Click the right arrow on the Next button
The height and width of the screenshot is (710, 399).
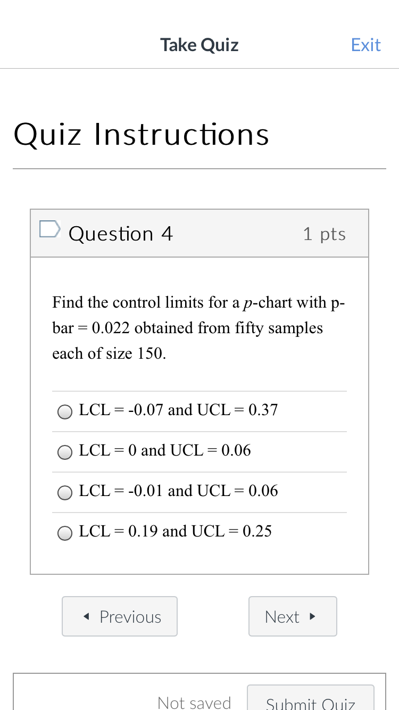[313, 616]
